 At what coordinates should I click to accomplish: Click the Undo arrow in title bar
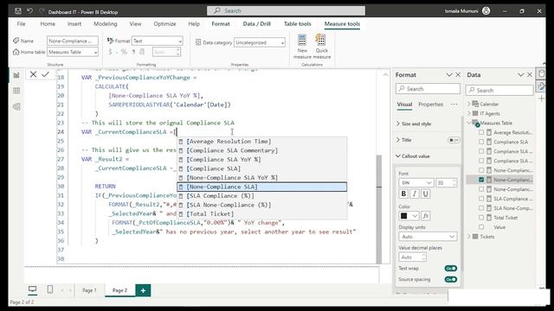(29, 11)
